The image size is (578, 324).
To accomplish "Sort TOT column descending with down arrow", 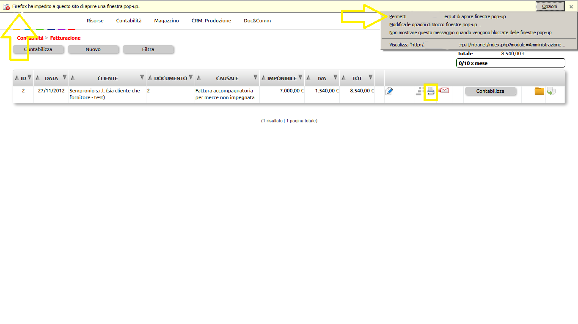I will pos(371,77).
